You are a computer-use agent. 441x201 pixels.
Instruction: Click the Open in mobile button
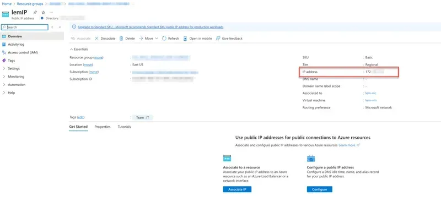(198, 39)
